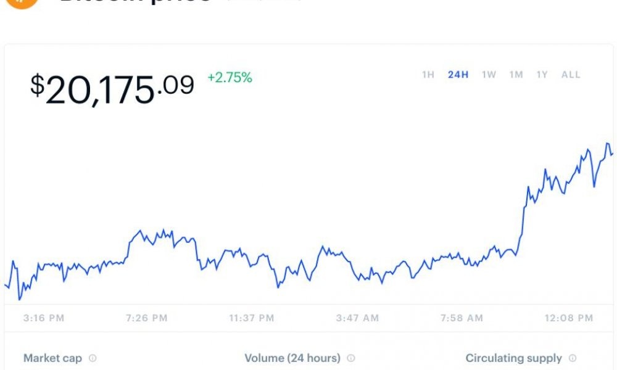The image size is (617, 370).
Task: Click the Circulating supply label
Action: [513, 358]
